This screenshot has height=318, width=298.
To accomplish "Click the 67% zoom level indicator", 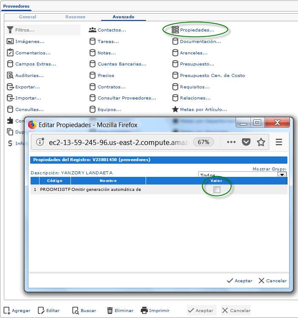I will point(203,142).
